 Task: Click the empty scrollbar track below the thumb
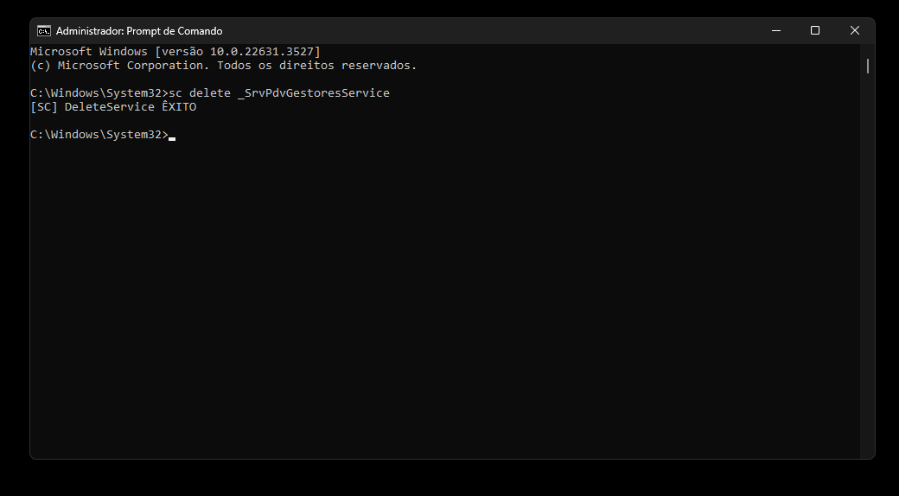coord(867,259)
